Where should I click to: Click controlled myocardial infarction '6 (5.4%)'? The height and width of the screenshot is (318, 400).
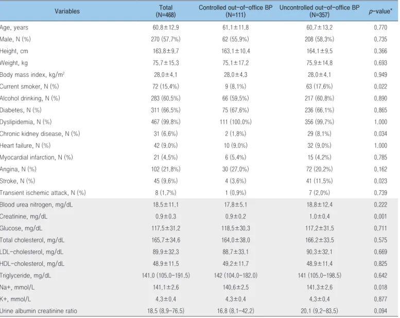coord(235,157)
